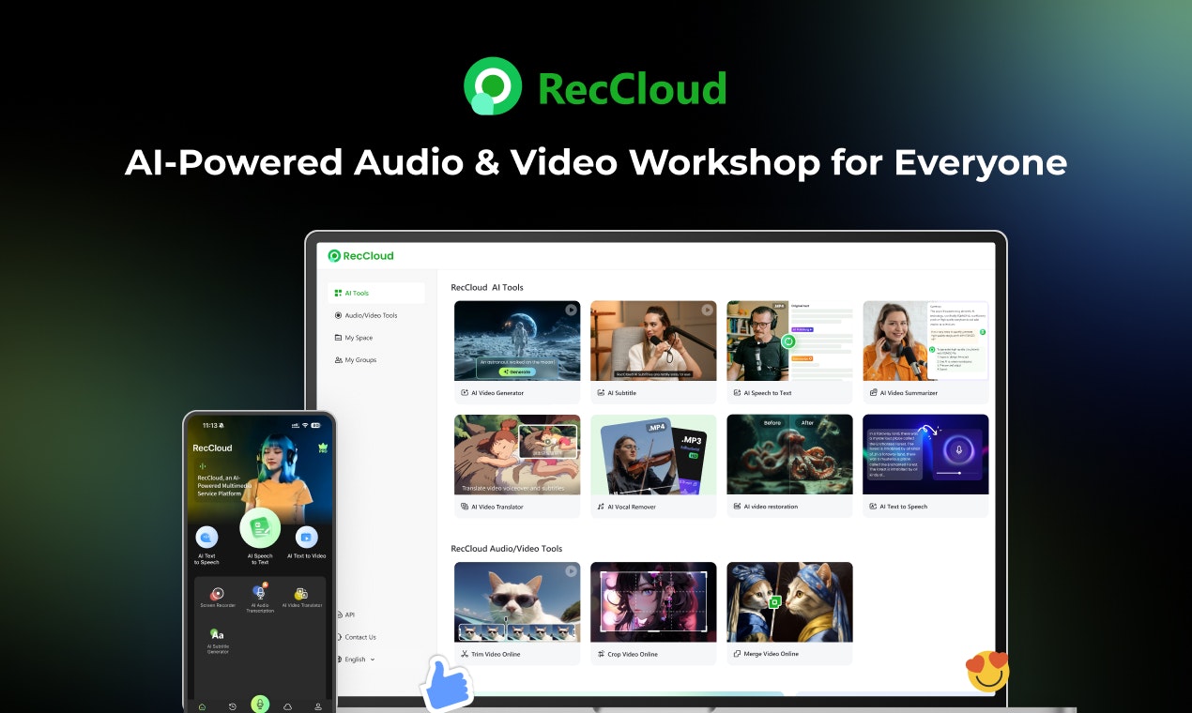Click play icon on Trim Video Online thumbnail
The width and height of the screenshot is (1192, 713).
(x=571, y=570)
